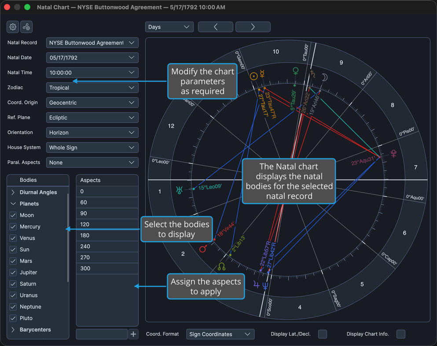Open the Natal Date dropdown
This screenshot has width=437, height=346.
click(x=92, y=58)
